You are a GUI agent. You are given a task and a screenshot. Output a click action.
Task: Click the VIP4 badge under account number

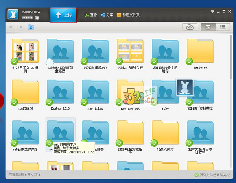[x=28, y=18]
